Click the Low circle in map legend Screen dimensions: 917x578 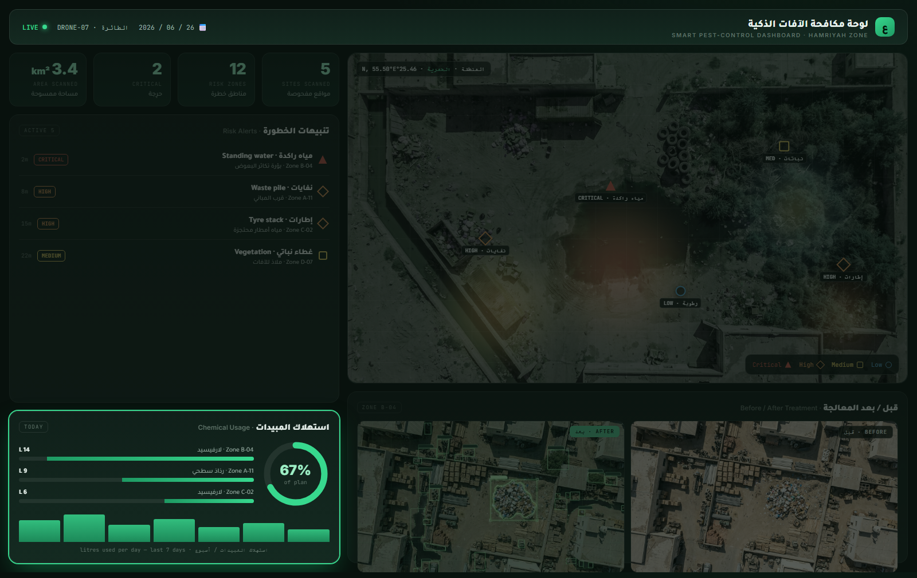pyautogui.click(x=888, y=365)
